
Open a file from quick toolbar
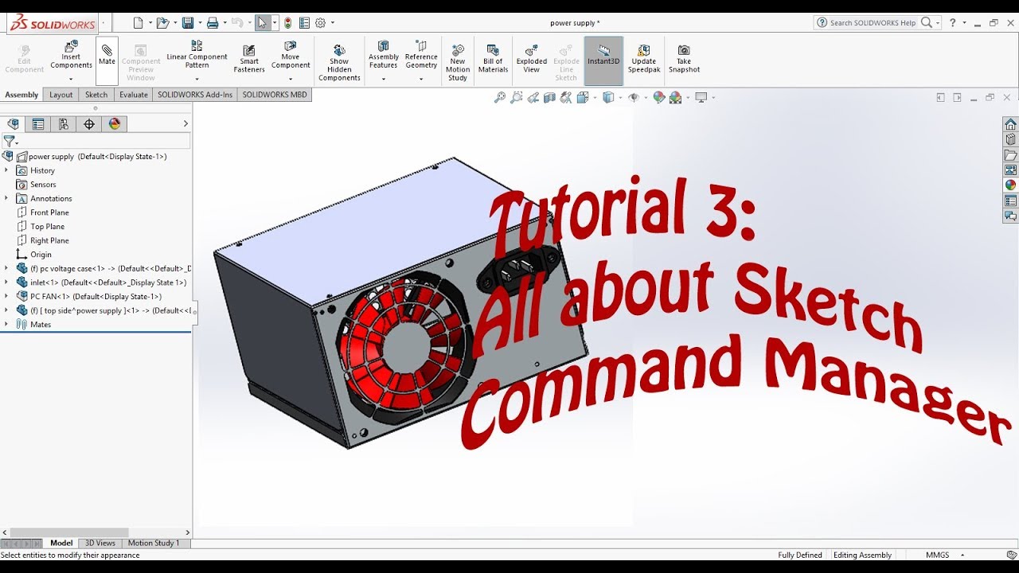[162, 23]
